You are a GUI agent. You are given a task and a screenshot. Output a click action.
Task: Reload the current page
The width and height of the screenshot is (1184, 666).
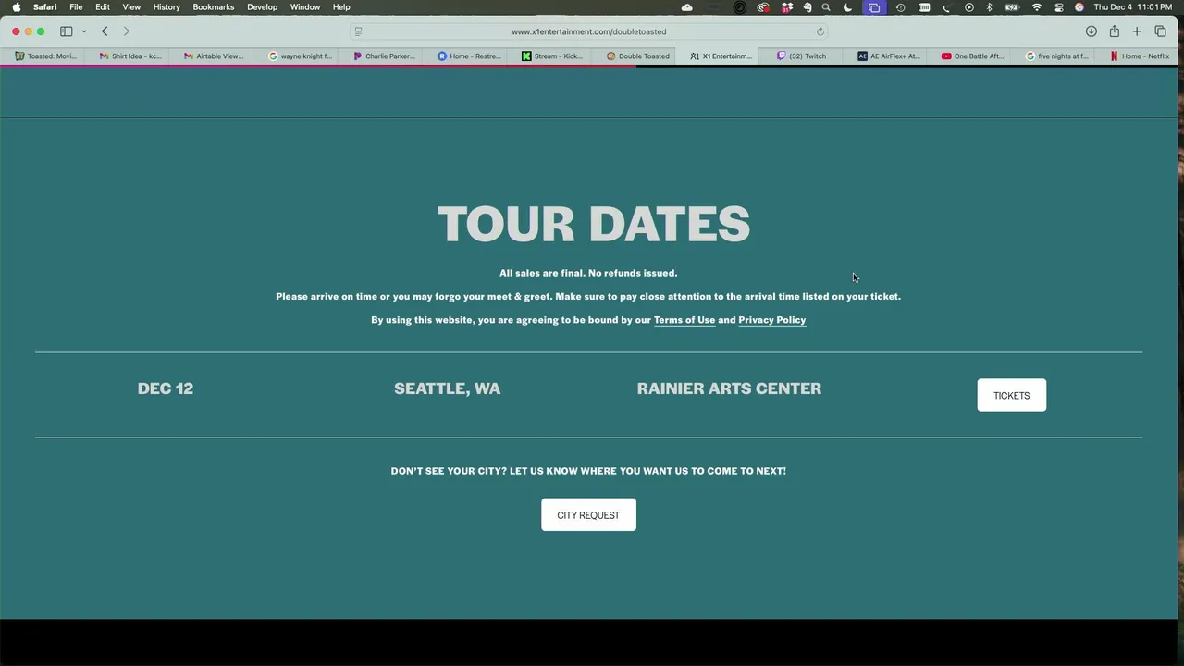(x=820, y=31)
